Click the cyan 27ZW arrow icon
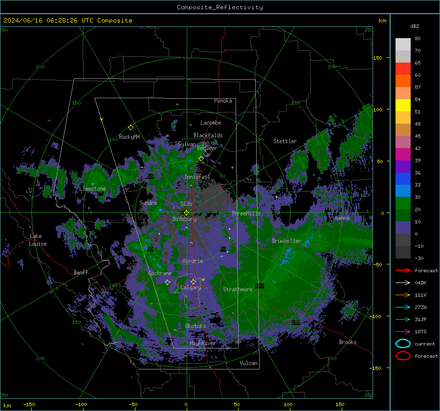 (403, 307)
